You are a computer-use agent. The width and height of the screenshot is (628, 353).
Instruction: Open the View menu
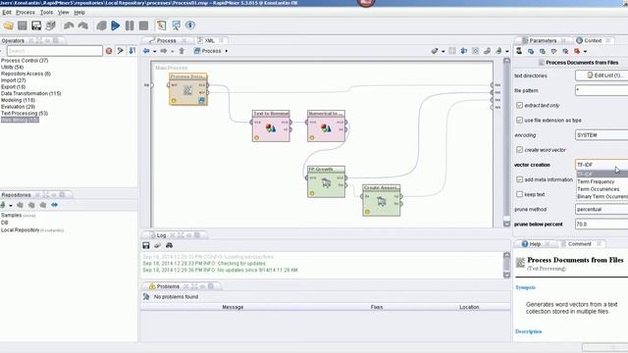point(63,13)
